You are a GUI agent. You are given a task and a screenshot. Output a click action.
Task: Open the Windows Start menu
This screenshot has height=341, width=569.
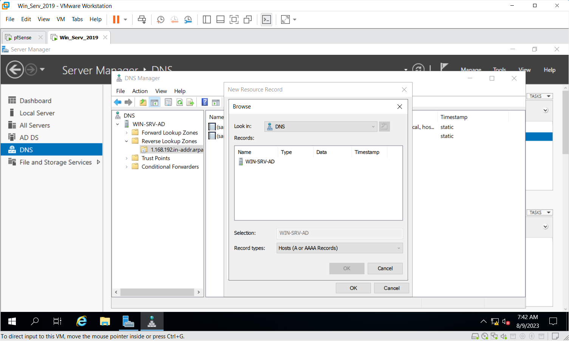click(x=12, y=321)
